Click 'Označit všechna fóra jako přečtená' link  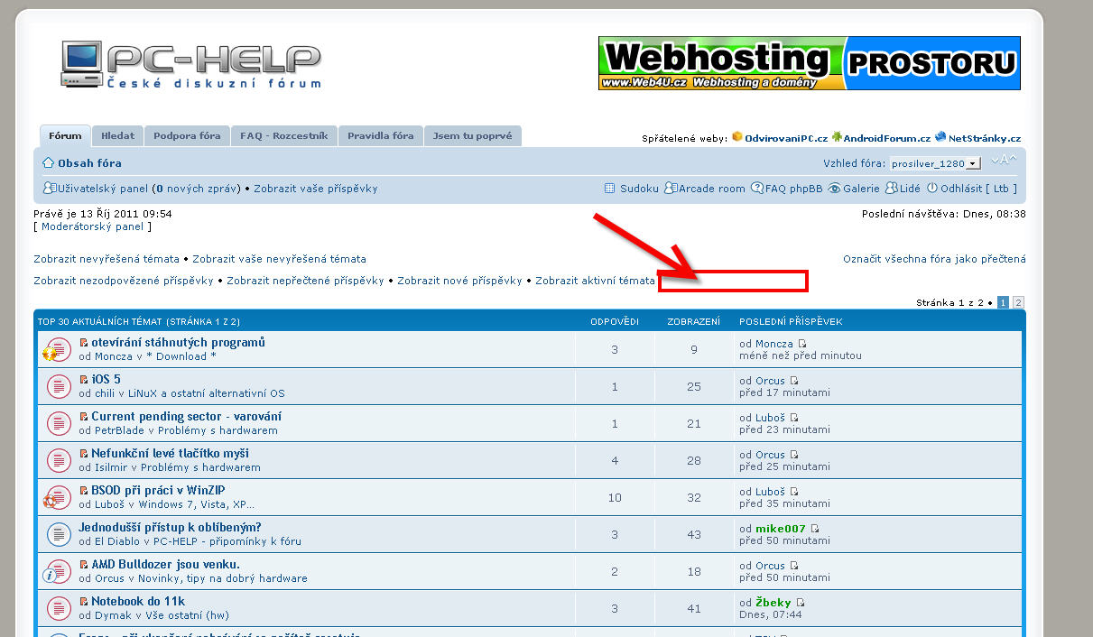pyautogui.click(x=934, y=259)
